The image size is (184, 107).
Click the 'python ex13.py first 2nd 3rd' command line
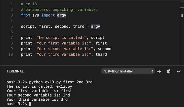61,82
